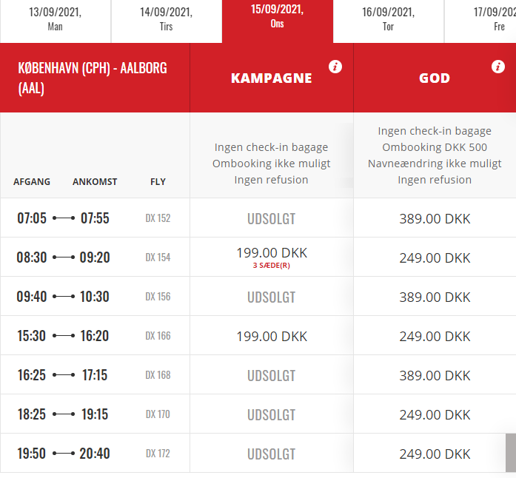Switch to 14/09/2021 Tuesday tab
516x478 pixels.
(x=167, y=21)
